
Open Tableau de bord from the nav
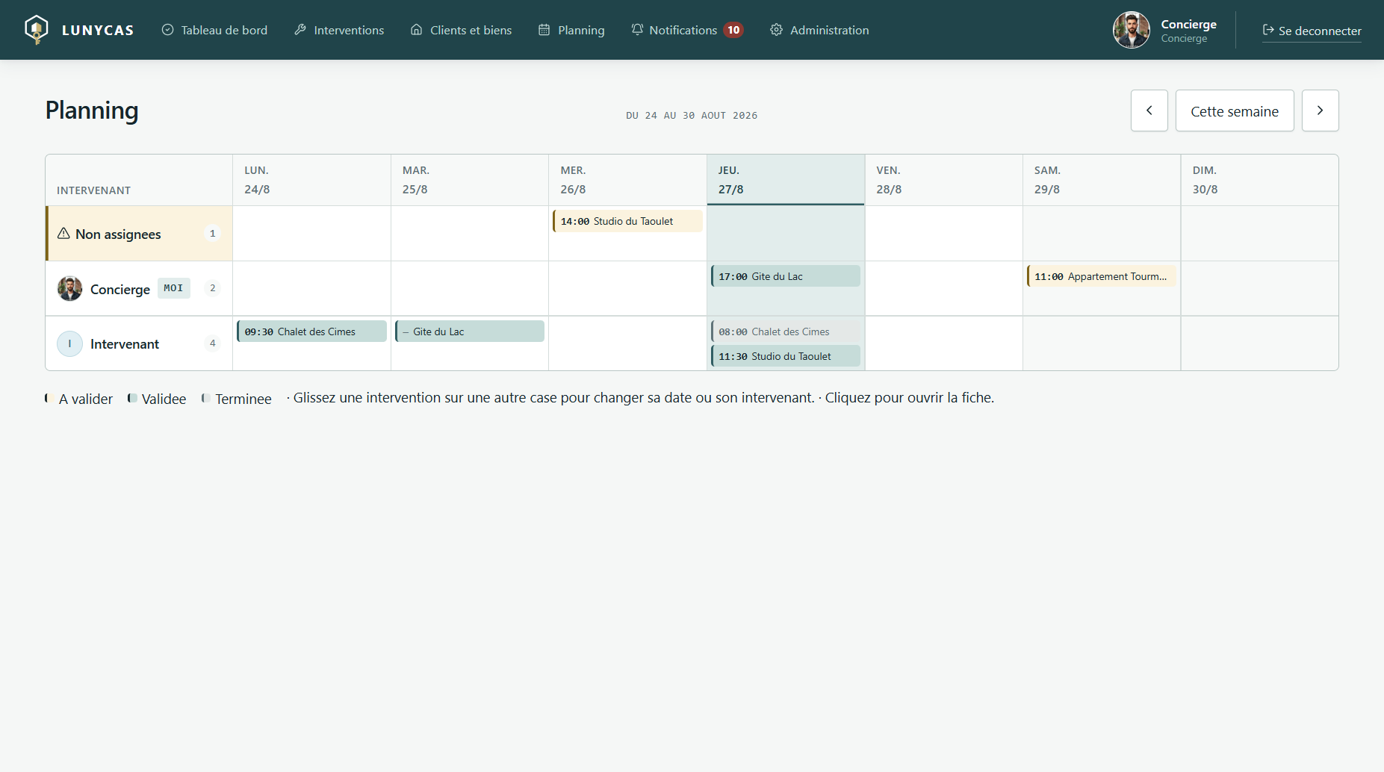(214, 30)
